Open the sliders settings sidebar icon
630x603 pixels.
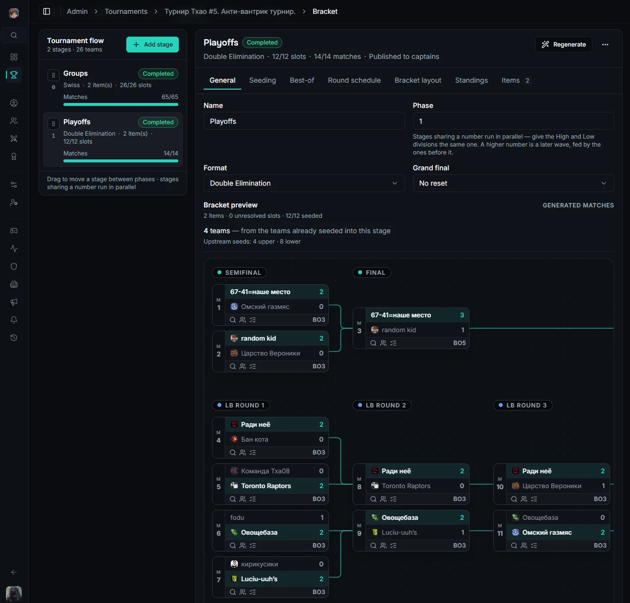[x=14, y=185]
